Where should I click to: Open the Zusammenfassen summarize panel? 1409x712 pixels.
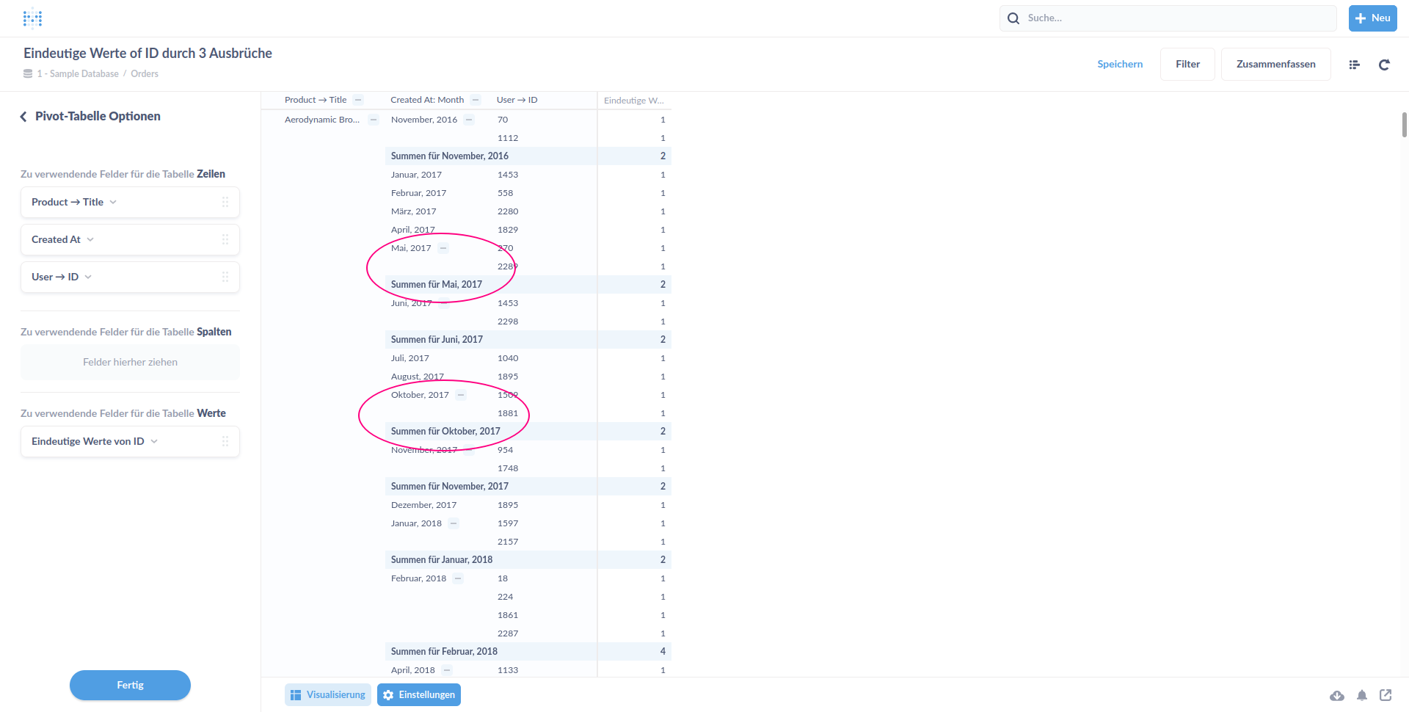click(1275, 64)
